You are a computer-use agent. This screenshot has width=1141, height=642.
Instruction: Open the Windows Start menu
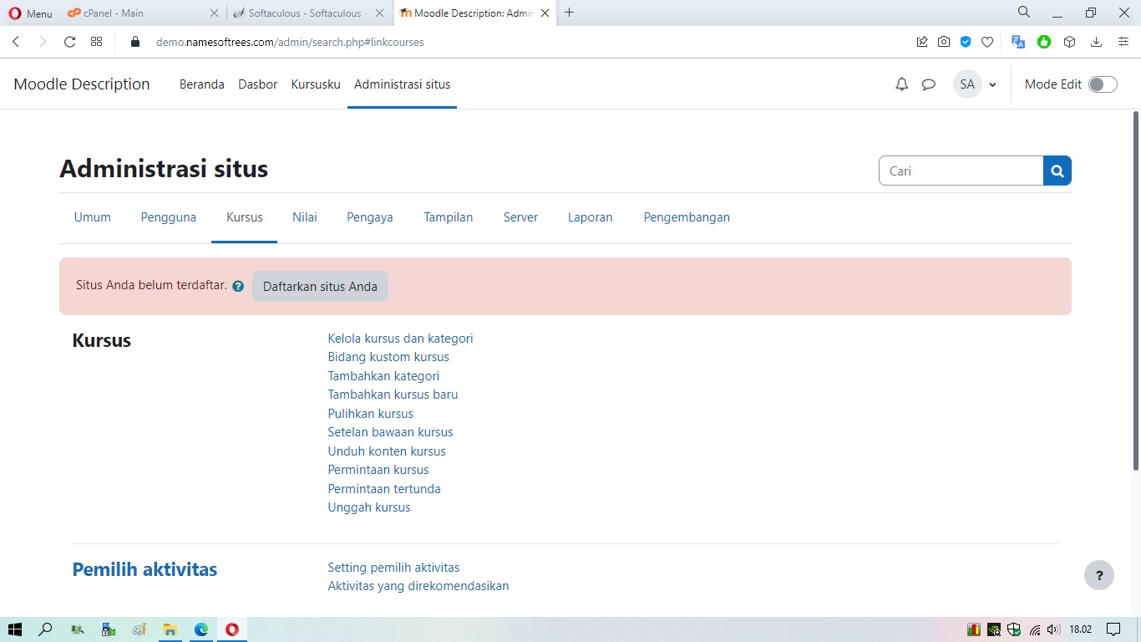14,629
